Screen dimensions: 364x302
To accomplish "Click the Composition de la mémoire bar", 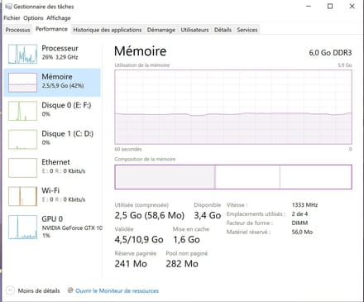I will (233, 177).
